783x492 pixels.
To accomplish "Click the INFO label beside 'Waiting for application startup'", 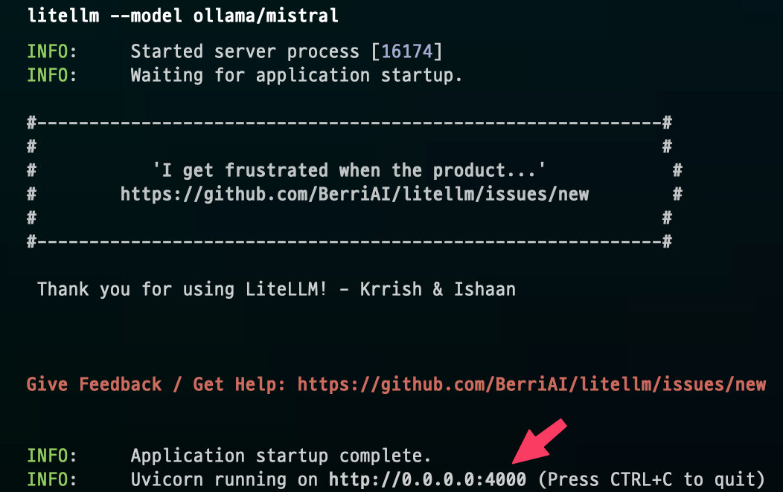I will (x=51, y=75).
